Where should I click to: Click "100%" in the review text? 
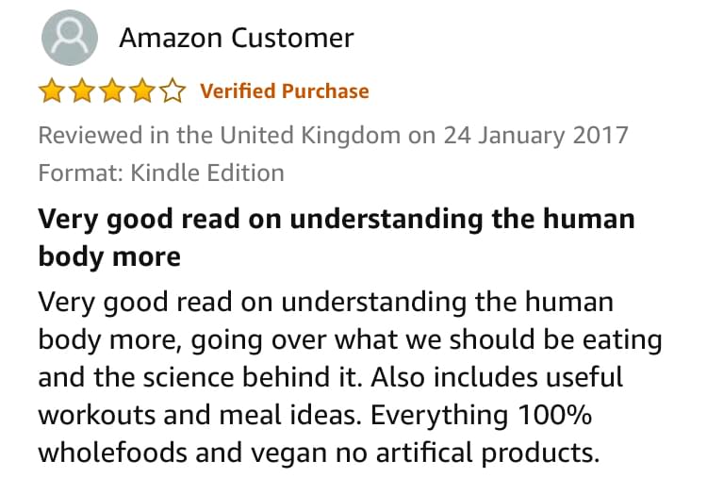[554, 415]
